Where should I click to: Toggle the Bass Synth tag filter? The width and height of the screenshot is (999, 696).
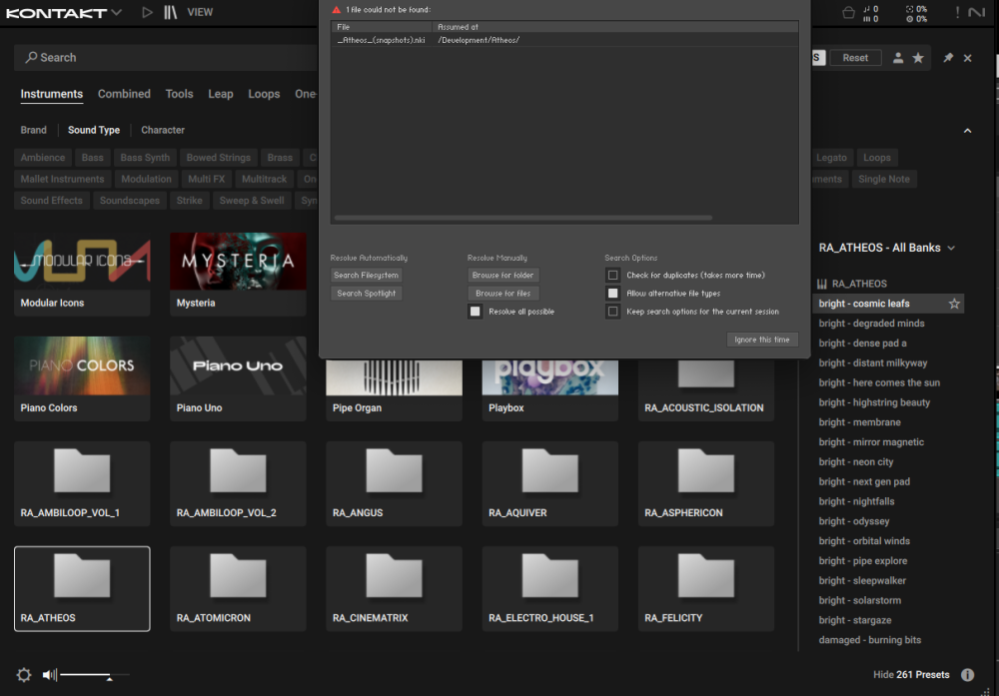tap(145, 158)
